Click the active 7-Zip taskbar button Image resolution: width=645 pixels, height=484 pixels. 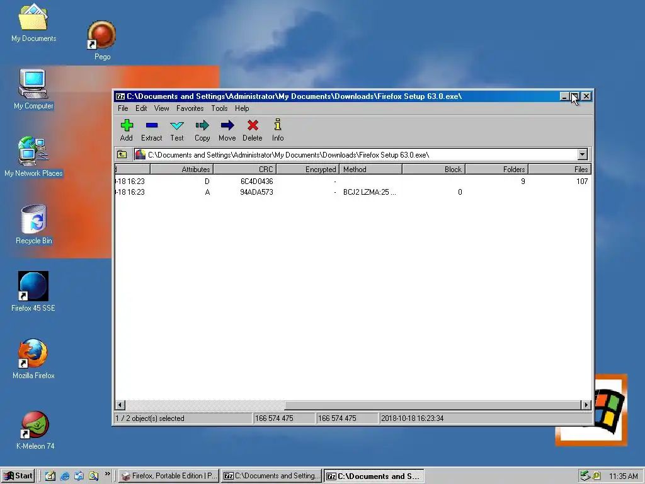(374, 476)
